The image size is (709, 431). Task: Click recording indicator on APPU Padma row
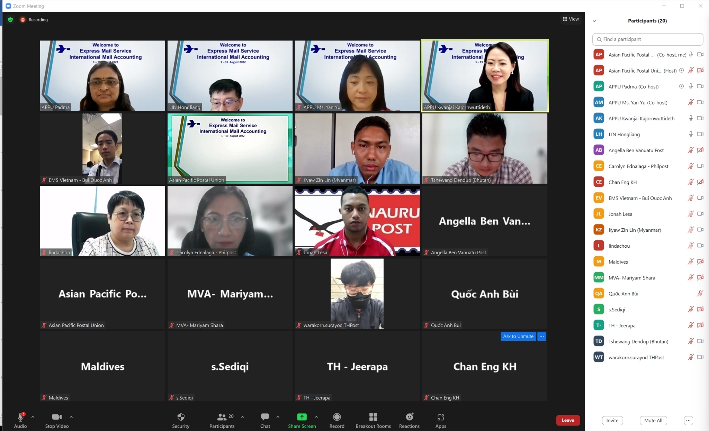tap(681, 86)
